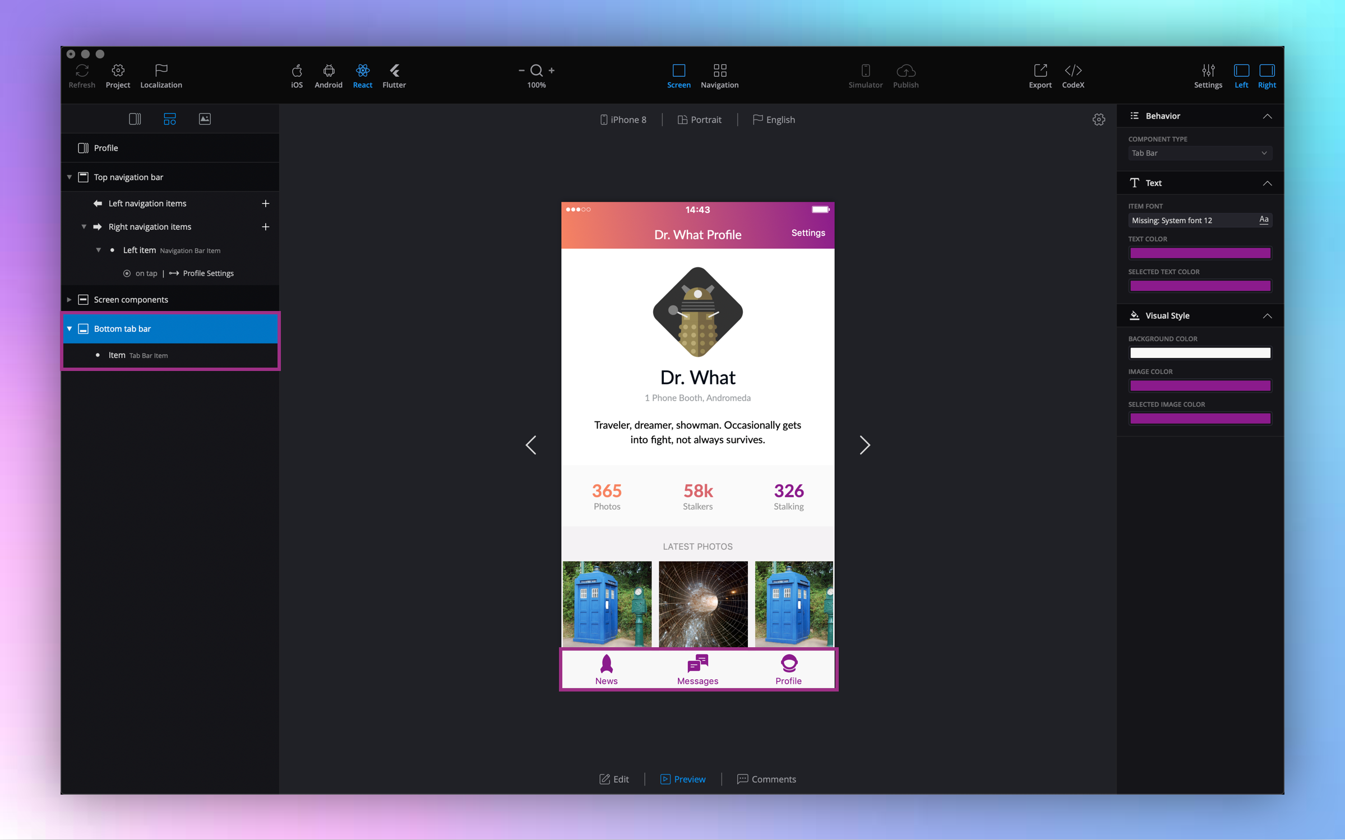
Task: Select the on tap Profile Settings action
Action: coord(178,273)
